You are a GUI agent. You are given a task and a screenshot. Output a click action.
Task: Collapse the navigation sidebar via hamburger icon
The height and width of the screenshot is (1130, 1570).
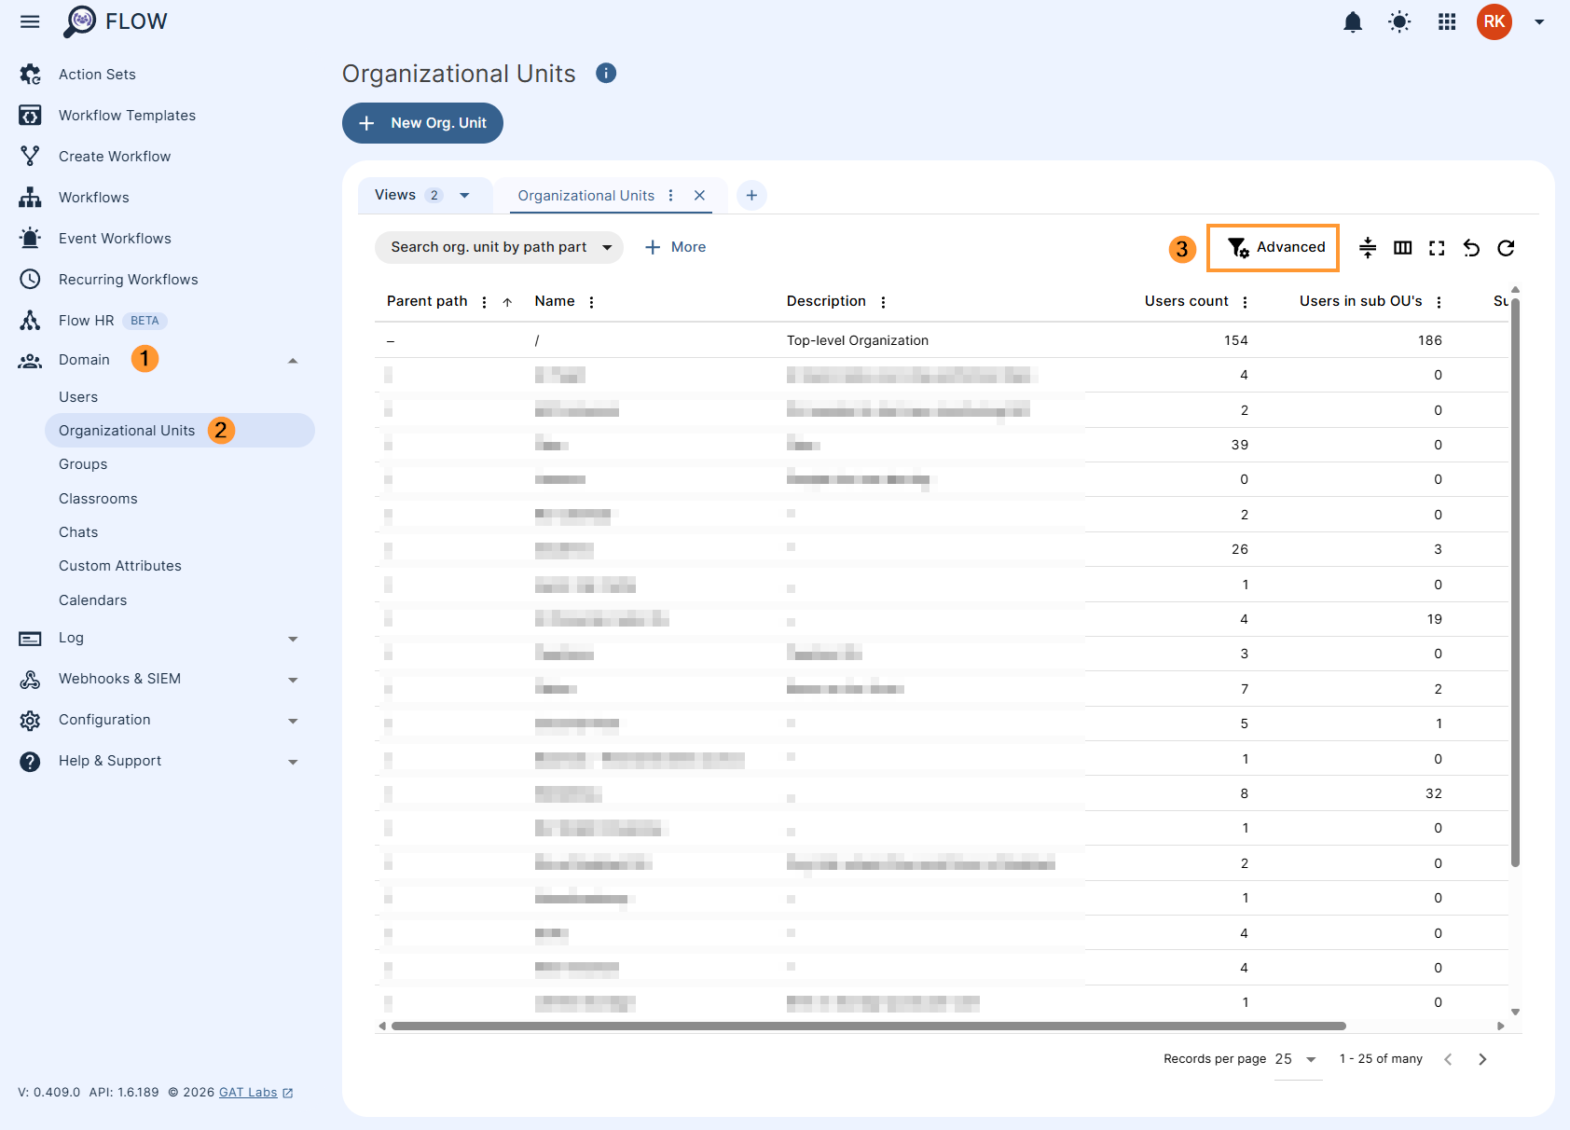[29, 21]
